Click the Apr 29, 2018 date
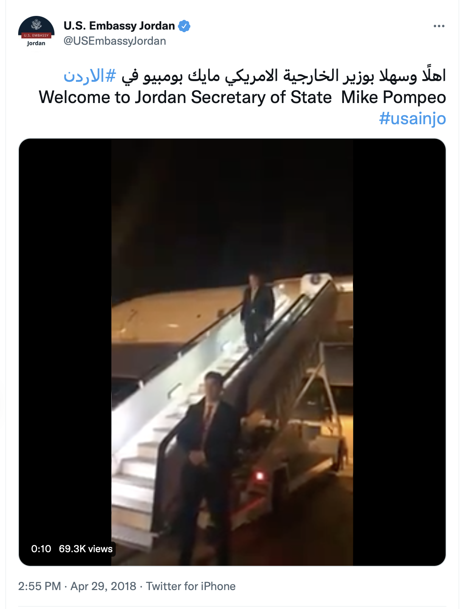Screen dimensions: 460x609 coord(103,586)
